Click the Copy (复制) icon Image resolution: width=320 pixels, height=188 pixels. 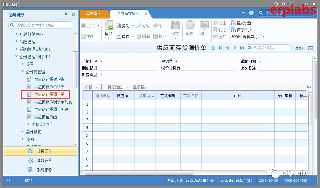(118, 25)
